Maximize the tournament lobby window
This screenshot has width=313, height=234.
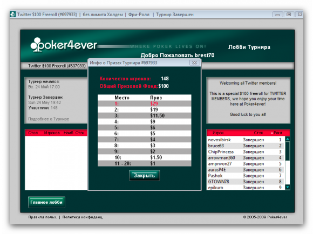point(289,15)
